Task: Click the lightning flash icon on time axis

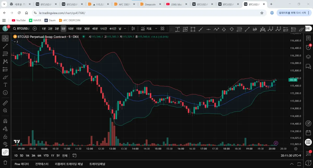Action: coord(276,143)
